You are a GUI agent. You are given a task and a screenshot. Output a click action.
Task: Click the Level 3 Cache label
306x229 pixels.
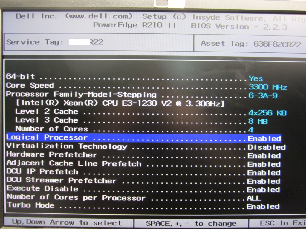coord(47,120)
